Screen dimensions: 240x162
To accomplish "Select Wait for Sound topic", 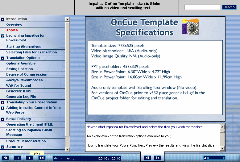I will 19,85.
